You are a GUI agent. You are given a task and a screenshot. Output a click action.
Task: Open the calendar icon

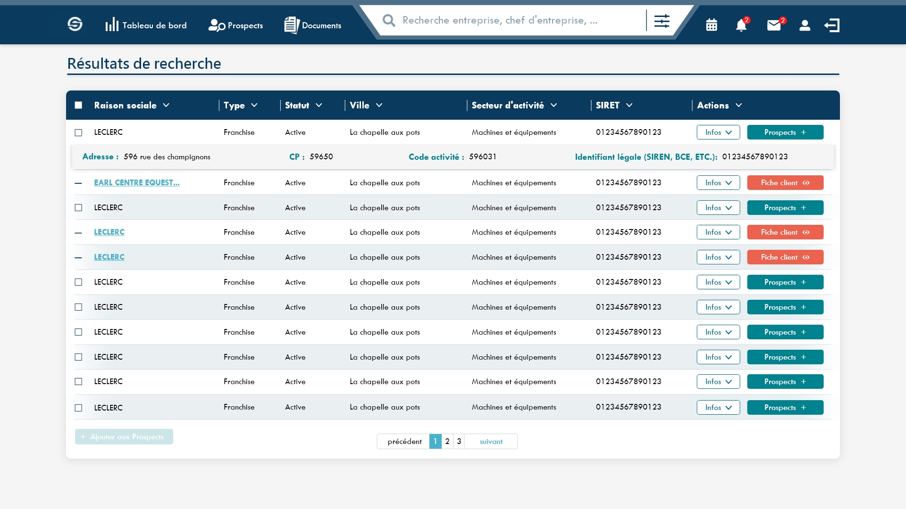tap(712, 25)
